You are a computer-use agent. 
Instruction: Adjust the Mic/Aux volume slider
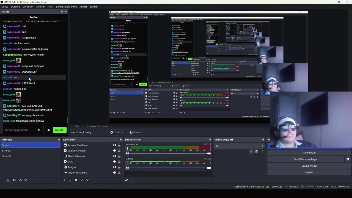(170, 168)
